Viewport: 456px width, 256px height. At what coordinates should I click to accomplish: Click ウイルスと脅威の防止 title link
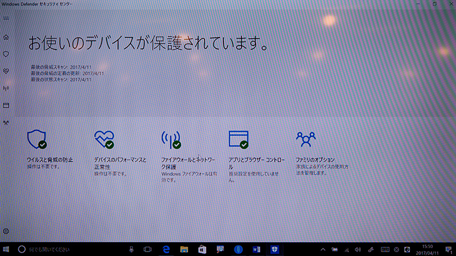[x=50, y=160]
